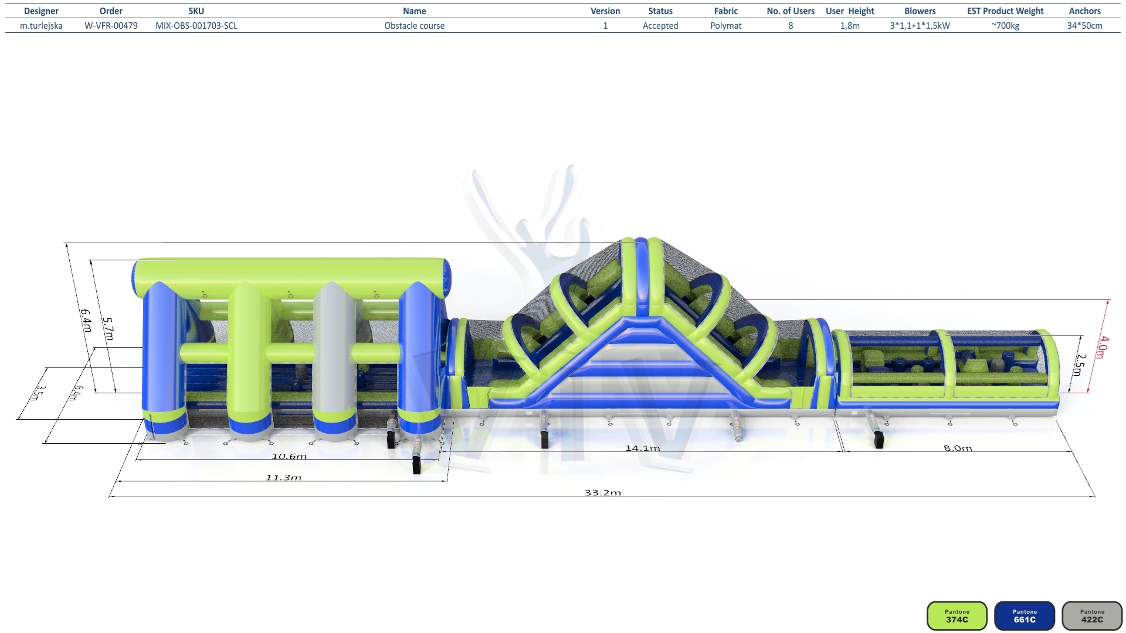The height and width of the screenshot is (633, 1126).
Task: Click the 14.1m dimension label
Action: click(x=643, y=448)
